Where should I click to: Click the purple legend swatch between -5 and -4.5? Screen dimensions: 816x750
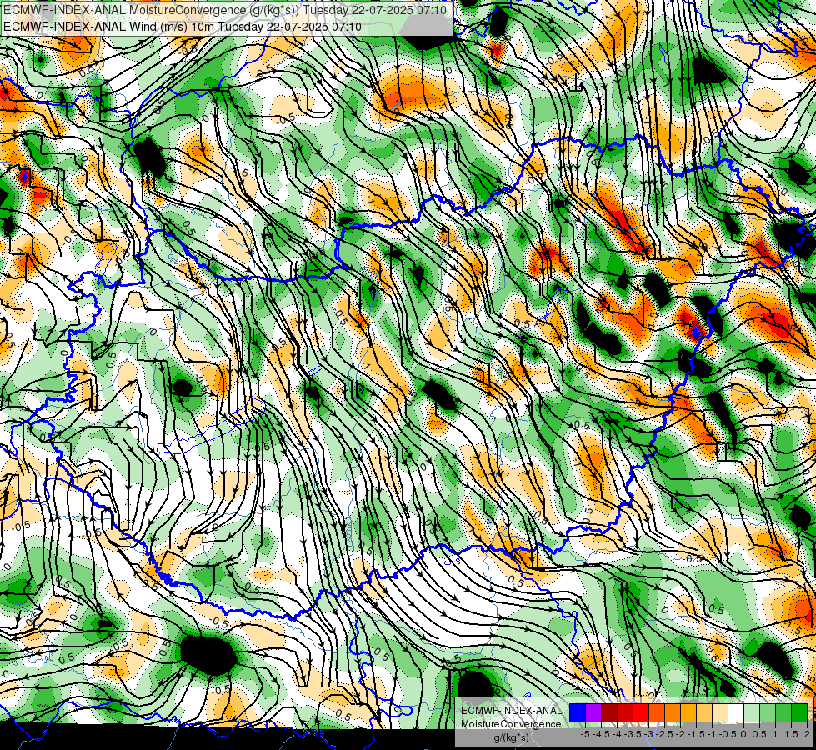click(593, 712)
